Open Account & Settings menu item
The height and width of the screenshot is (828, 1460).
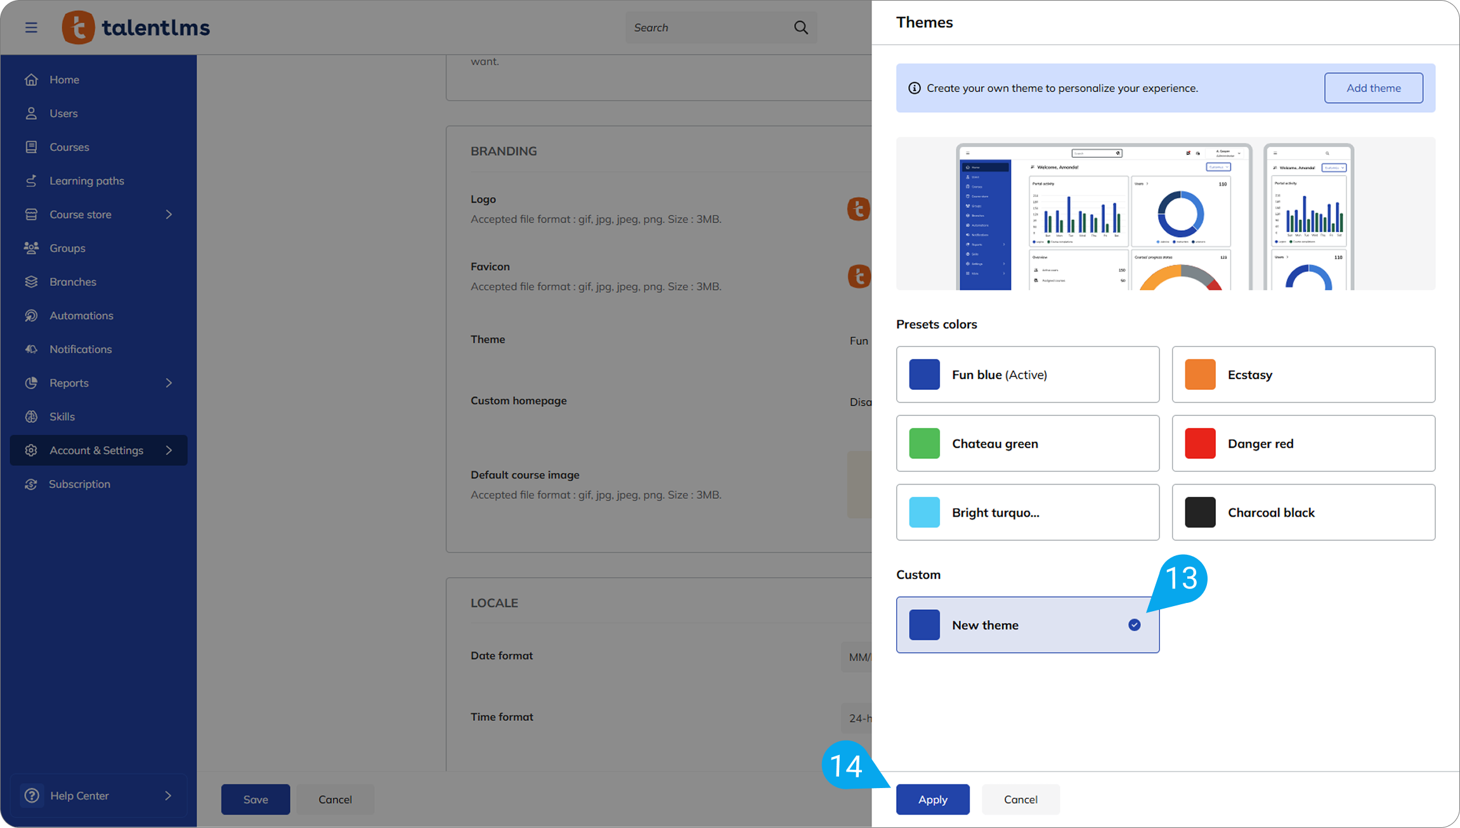click(x=96, y=450)
